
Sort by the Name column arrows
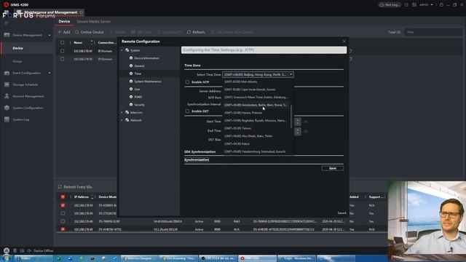[x=92, y=42]
